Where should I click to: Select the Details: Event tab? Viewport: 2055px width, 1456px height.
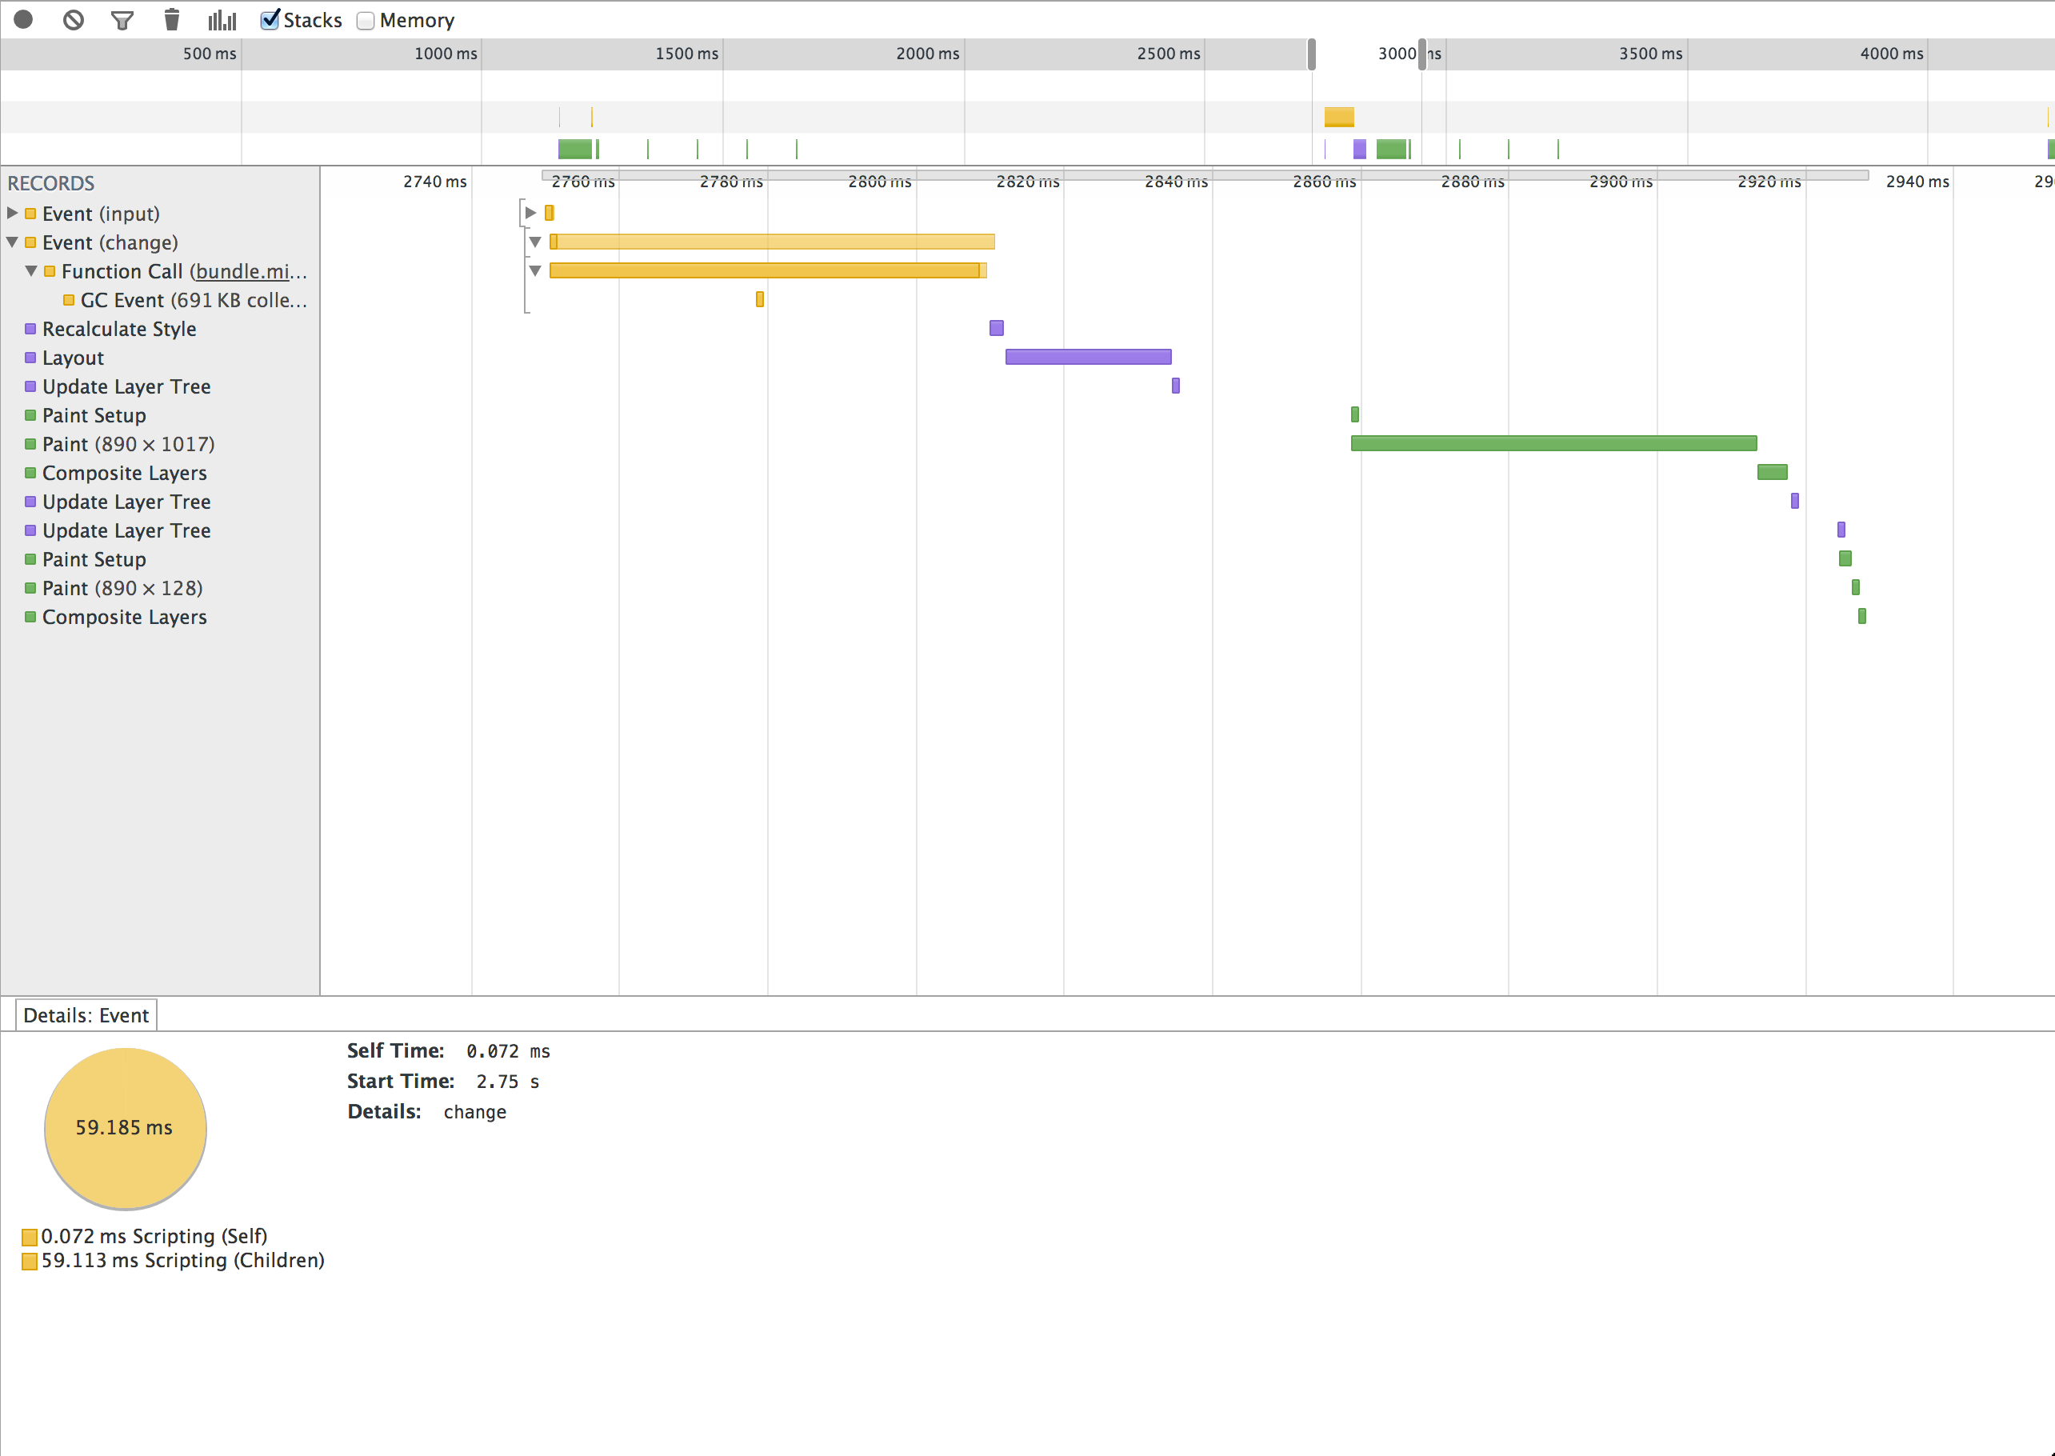click(86, 1015)
